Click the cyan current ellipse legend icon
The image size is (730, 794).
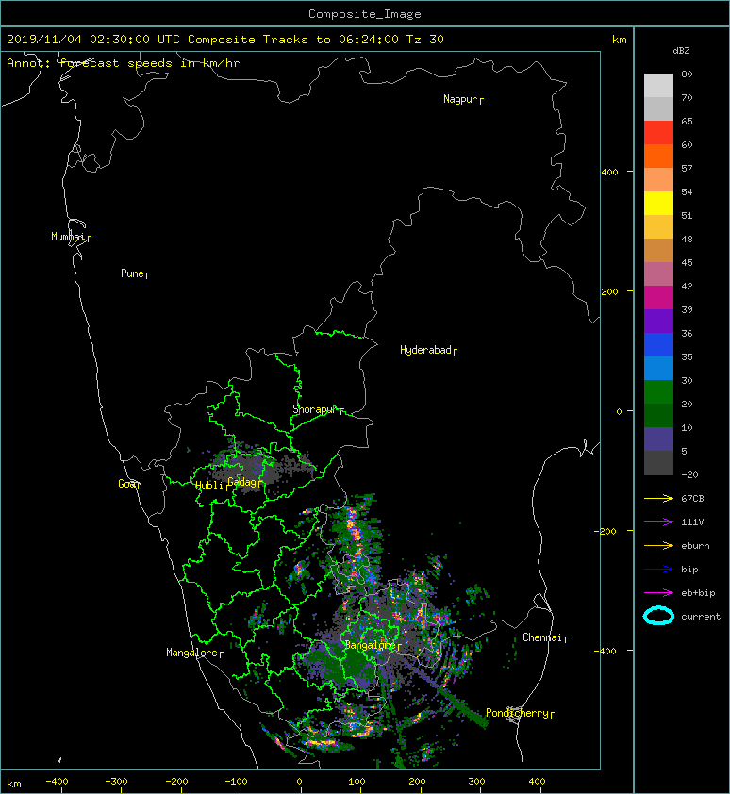click(x=658, y=616)
